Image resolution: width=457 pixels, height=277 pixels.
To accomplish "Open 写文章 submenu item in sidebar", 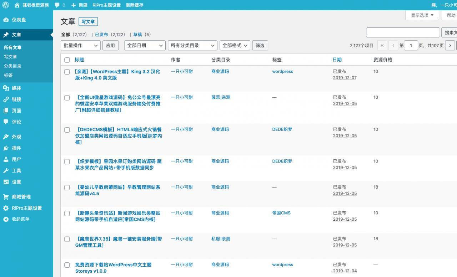I will pyautogui.click(x=11, y=57).
